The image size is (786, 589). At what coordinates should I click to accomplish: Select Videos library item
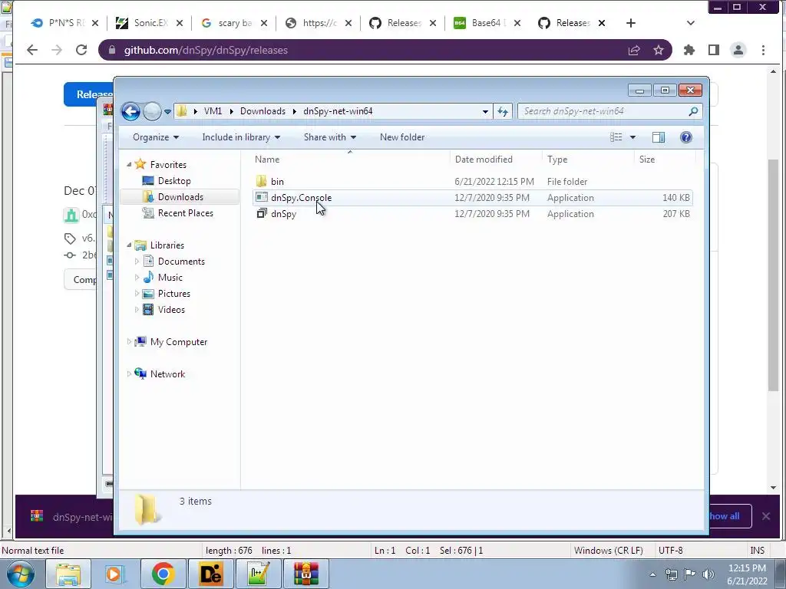[x=171, y=310]
